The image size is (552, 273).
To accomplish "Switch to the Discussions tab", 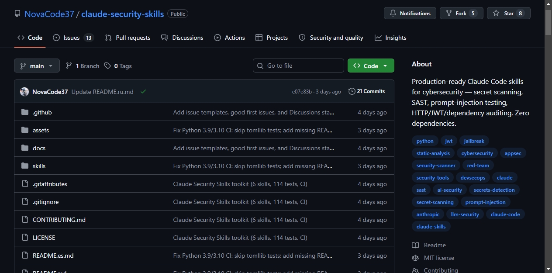I will pyautogui.click(x=182, y=38).
